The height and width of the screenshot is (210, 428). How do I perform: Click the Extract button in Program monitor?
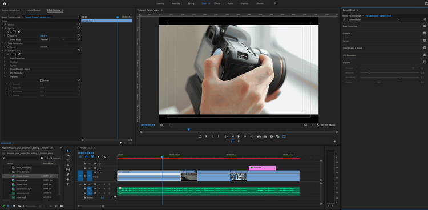coord(265,136)
